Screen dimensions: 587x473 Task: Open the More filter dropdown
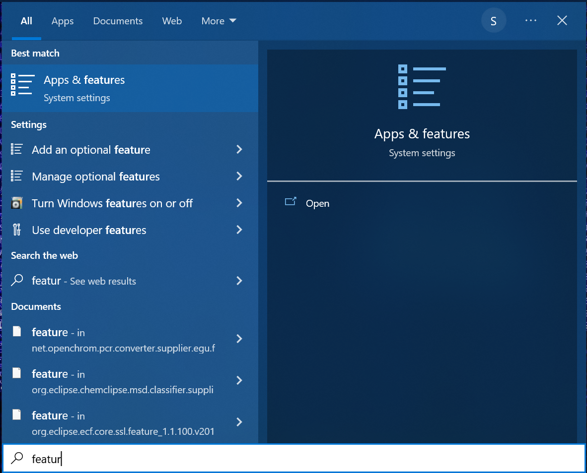click(219, 21)
